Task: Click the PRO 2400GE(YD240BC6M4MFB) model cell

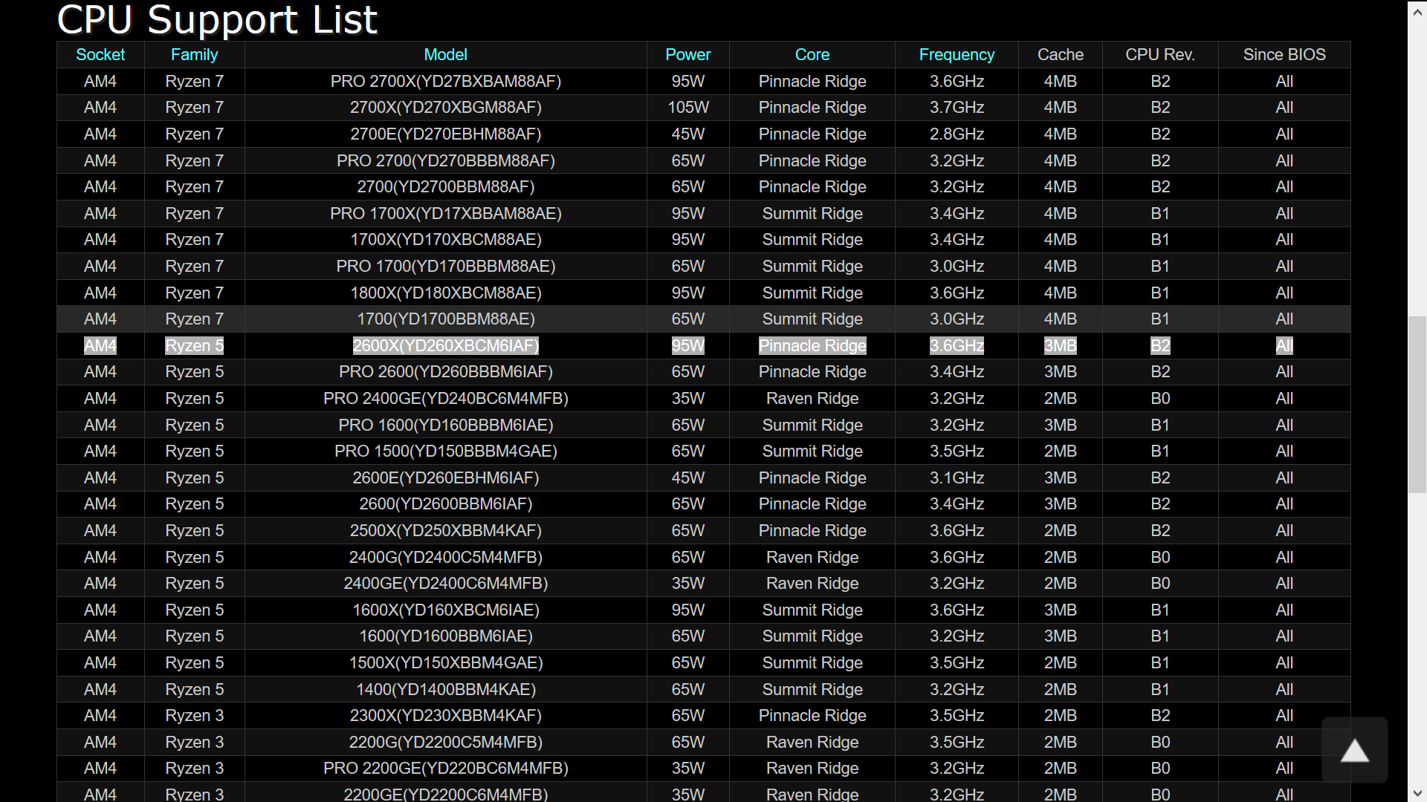Action: [445, 399]
